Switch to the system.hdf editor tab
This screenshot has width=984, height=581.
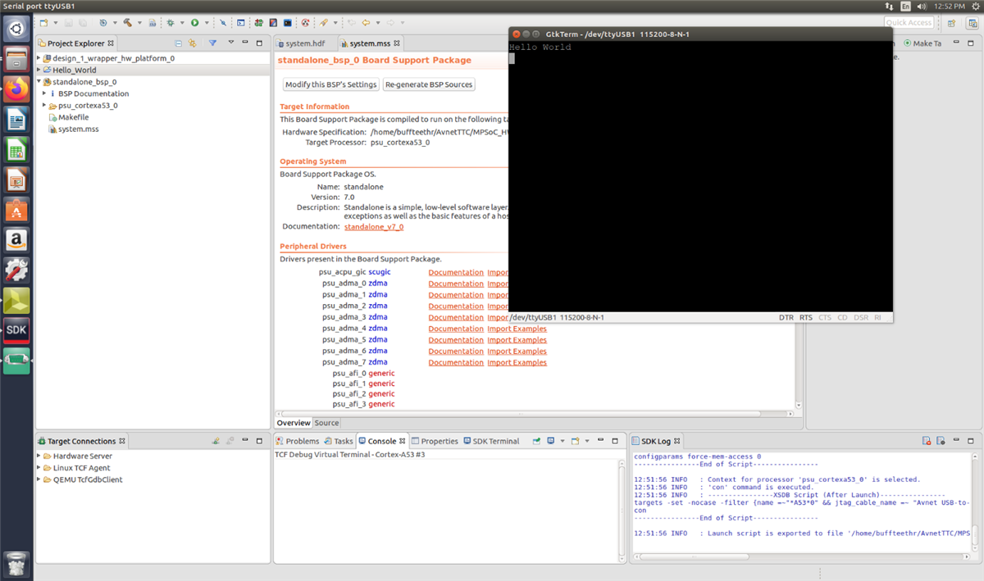(x=305, y=43)
